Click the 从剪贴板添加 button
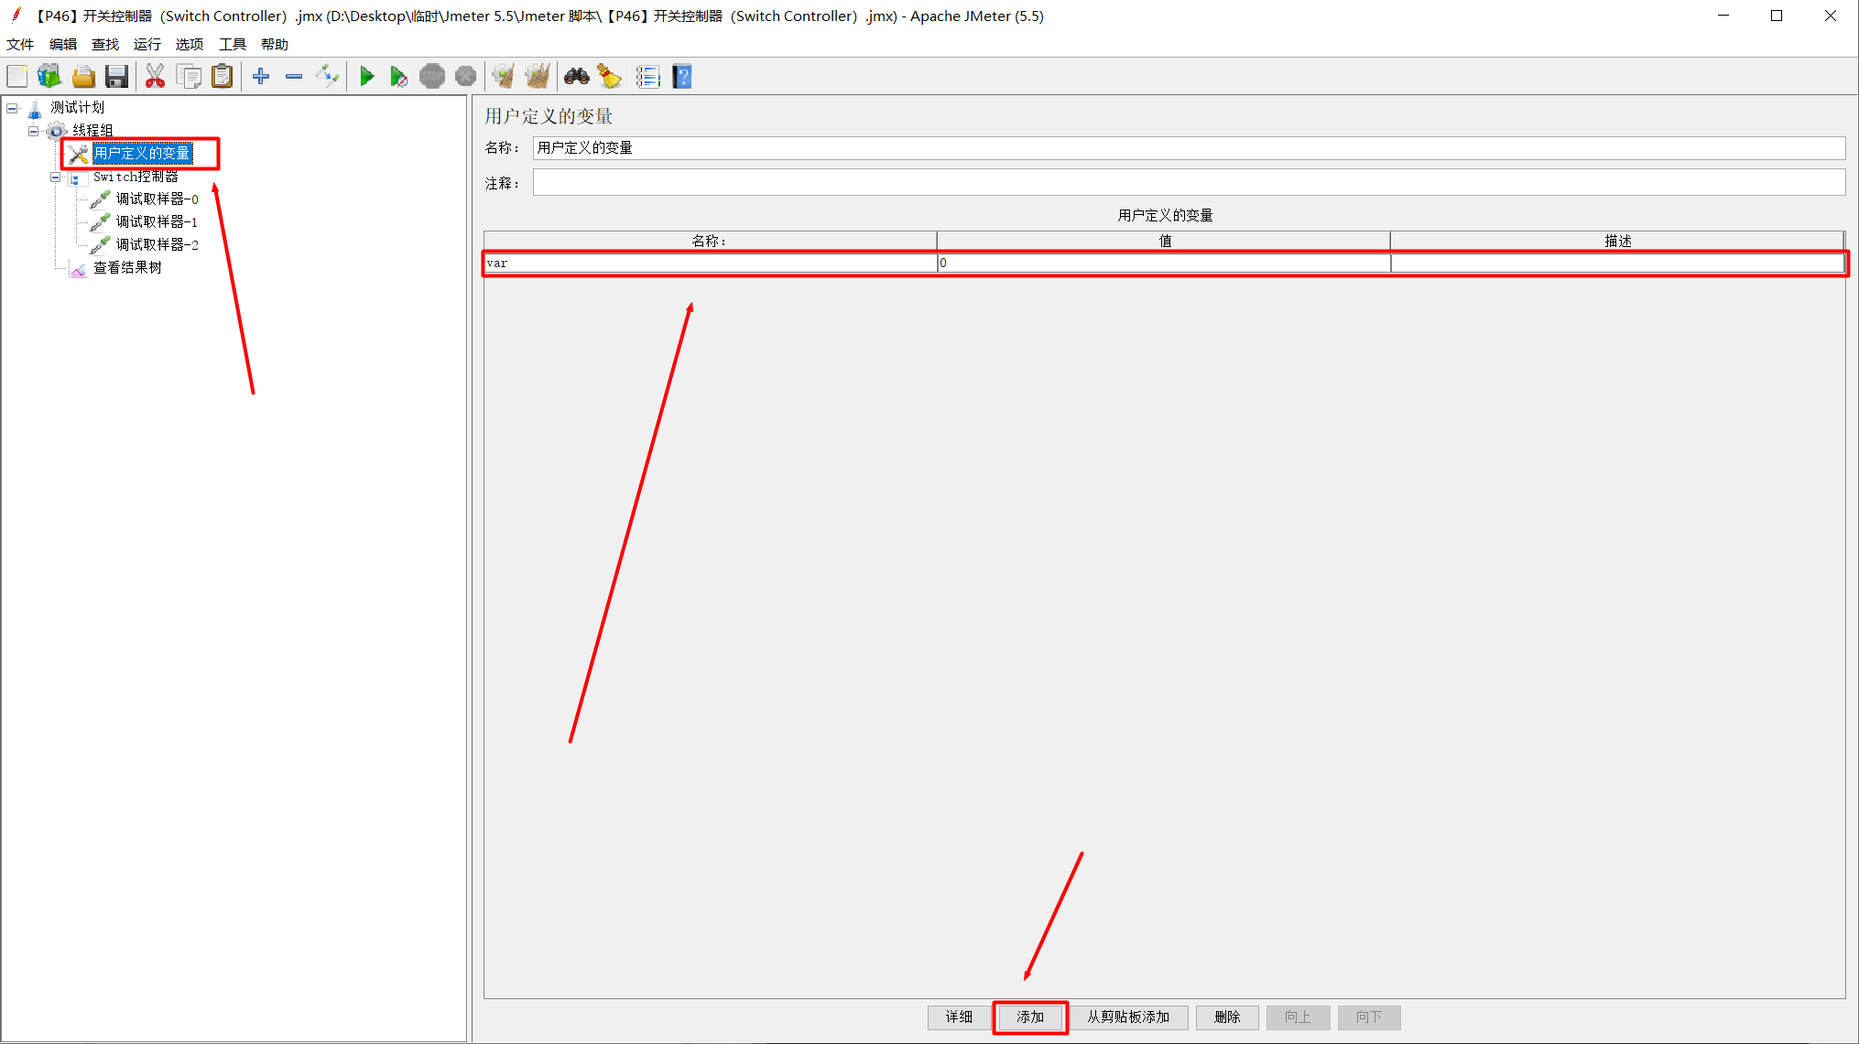 pos(1128,1017)
